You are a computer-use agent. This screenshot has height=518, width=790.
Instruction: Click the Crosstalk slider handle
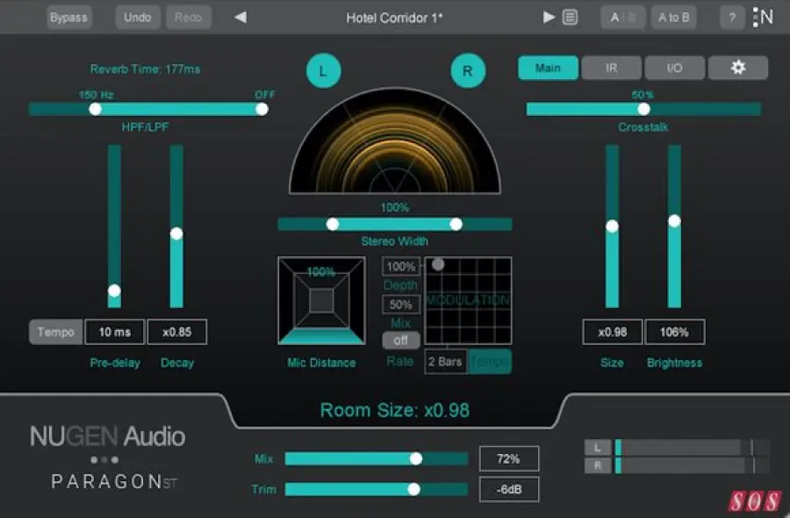coord(643,109)
